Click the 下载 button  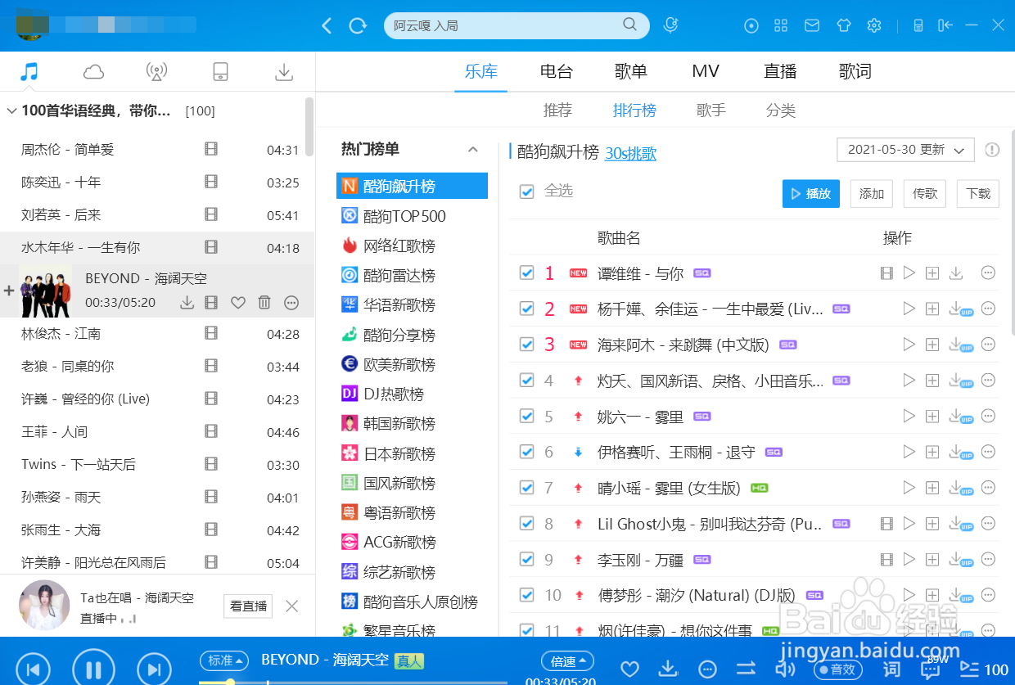978,194
